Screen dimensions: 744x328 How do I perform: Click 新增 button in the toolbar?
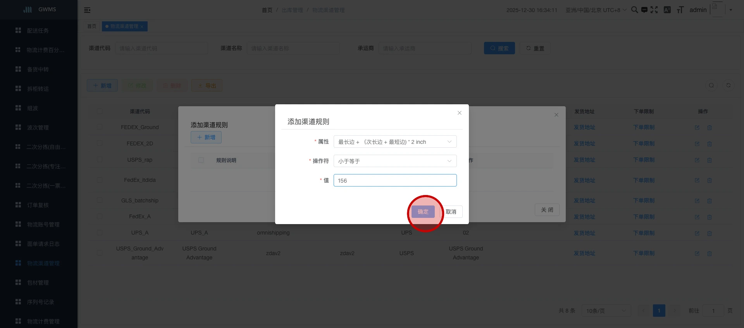102,86
